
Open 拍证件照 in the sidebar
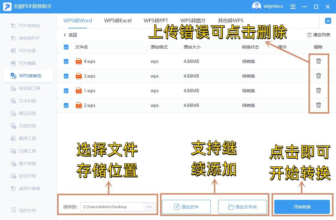coord(28,176)
